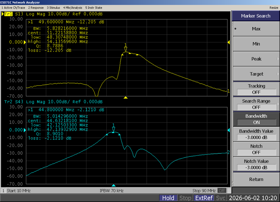280x202 pixels.
Task: Click yellow reference level arrow at Tr1 left axis
Action: pyautogui.click(x=25, y=42)
